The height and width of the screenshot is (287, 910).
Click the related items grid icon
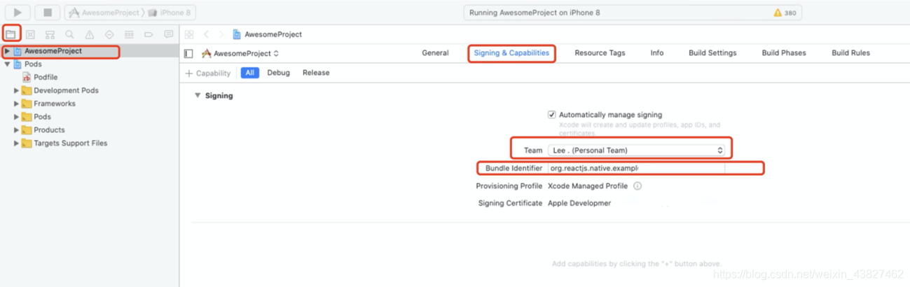[x=189, y=34]
